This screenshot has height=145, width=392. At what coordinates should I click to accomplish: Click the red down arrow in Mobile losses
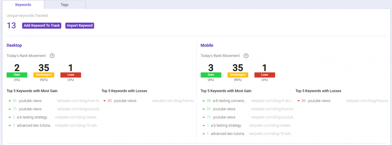[x=298, y=101]
